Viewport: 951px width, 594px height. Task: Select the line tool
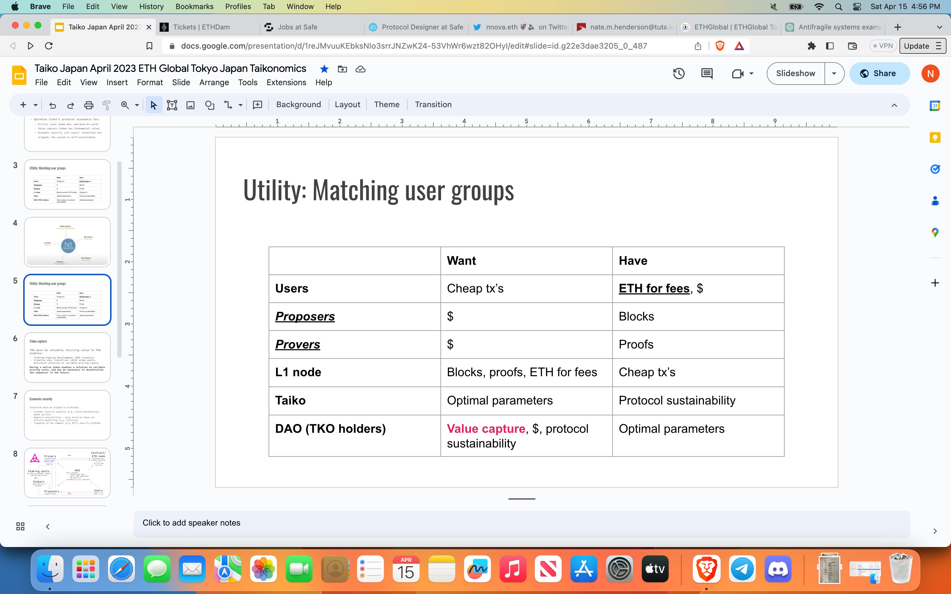228,105
